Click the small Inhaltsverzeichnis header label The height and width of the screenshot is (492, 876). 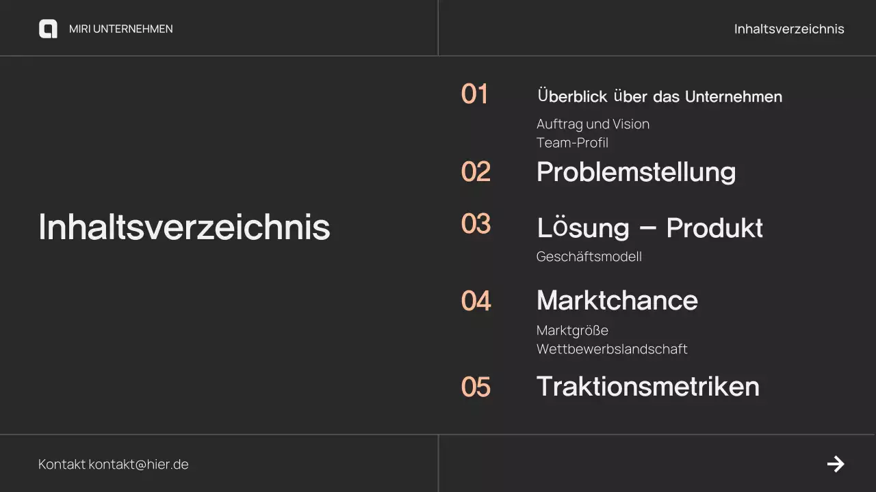tap(788, 29)
